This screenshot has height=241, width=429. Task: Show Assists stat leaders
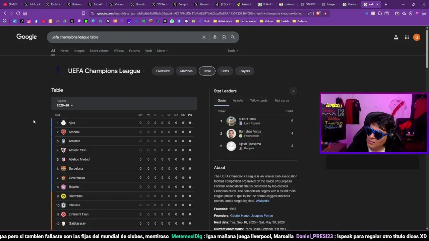tap(238, 100)
